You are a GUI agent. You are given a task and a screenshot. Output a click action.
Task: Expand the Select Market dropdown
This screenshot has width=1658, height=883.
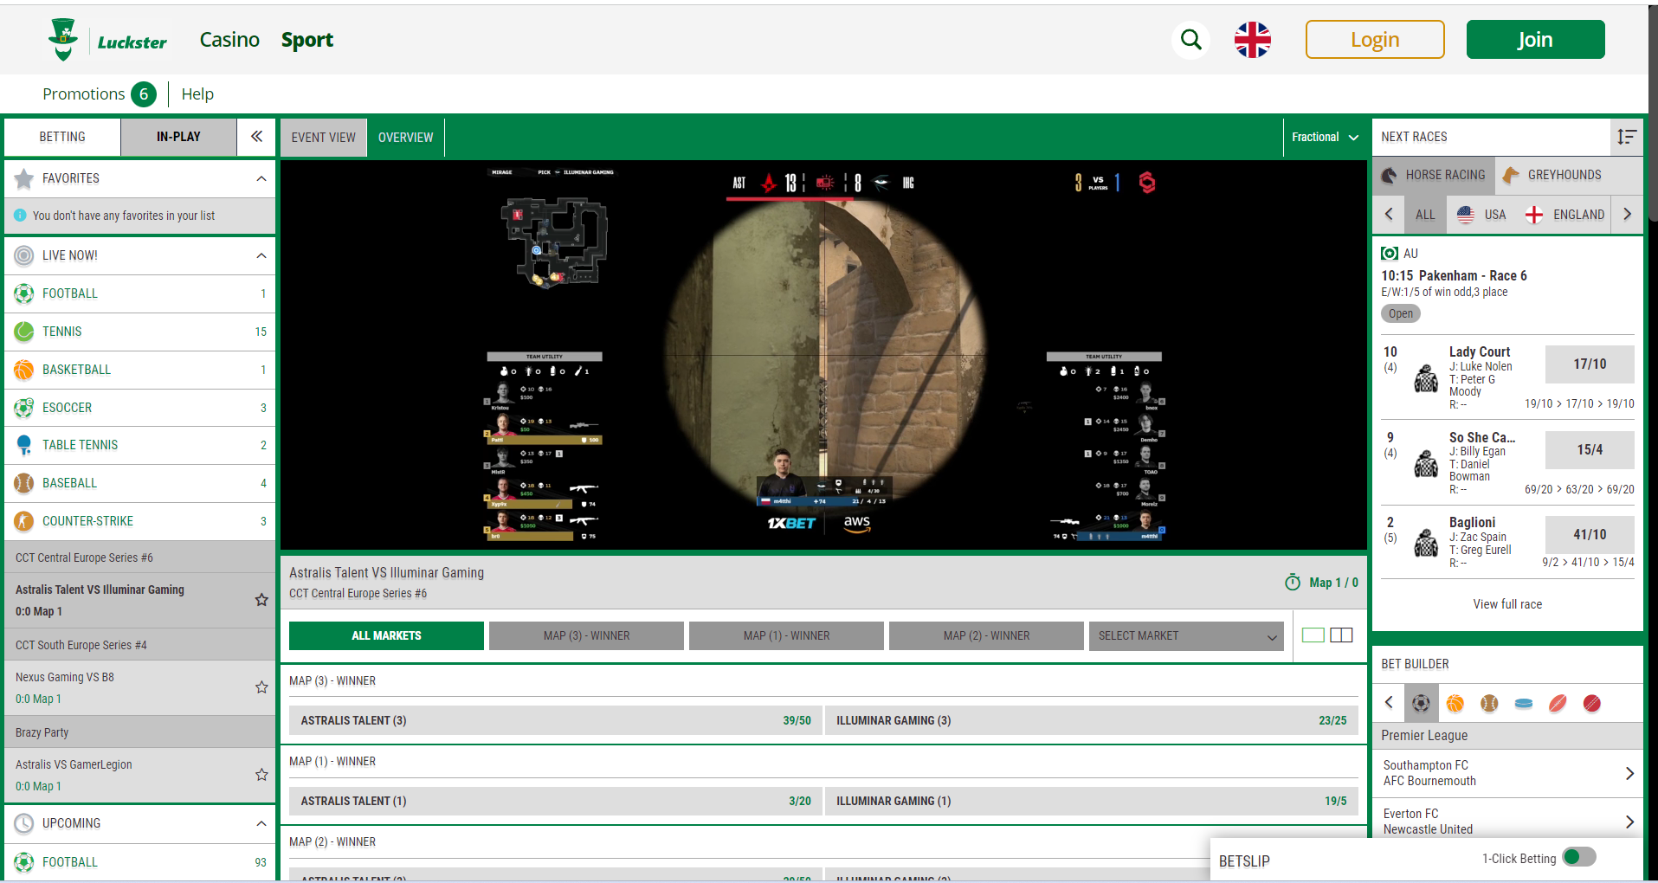pyautogui.click(x=1185, y=635)
